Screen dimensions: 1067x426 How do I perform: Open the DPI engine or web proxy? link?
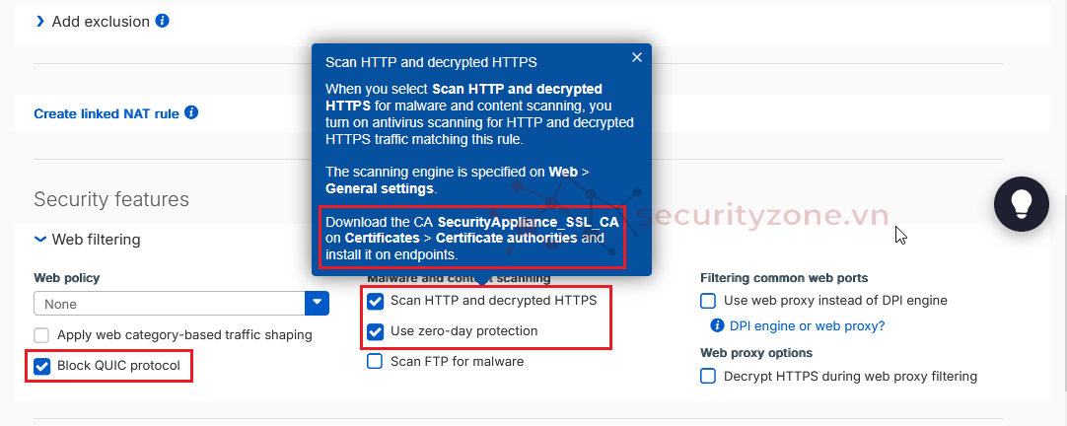click(807, 325)
